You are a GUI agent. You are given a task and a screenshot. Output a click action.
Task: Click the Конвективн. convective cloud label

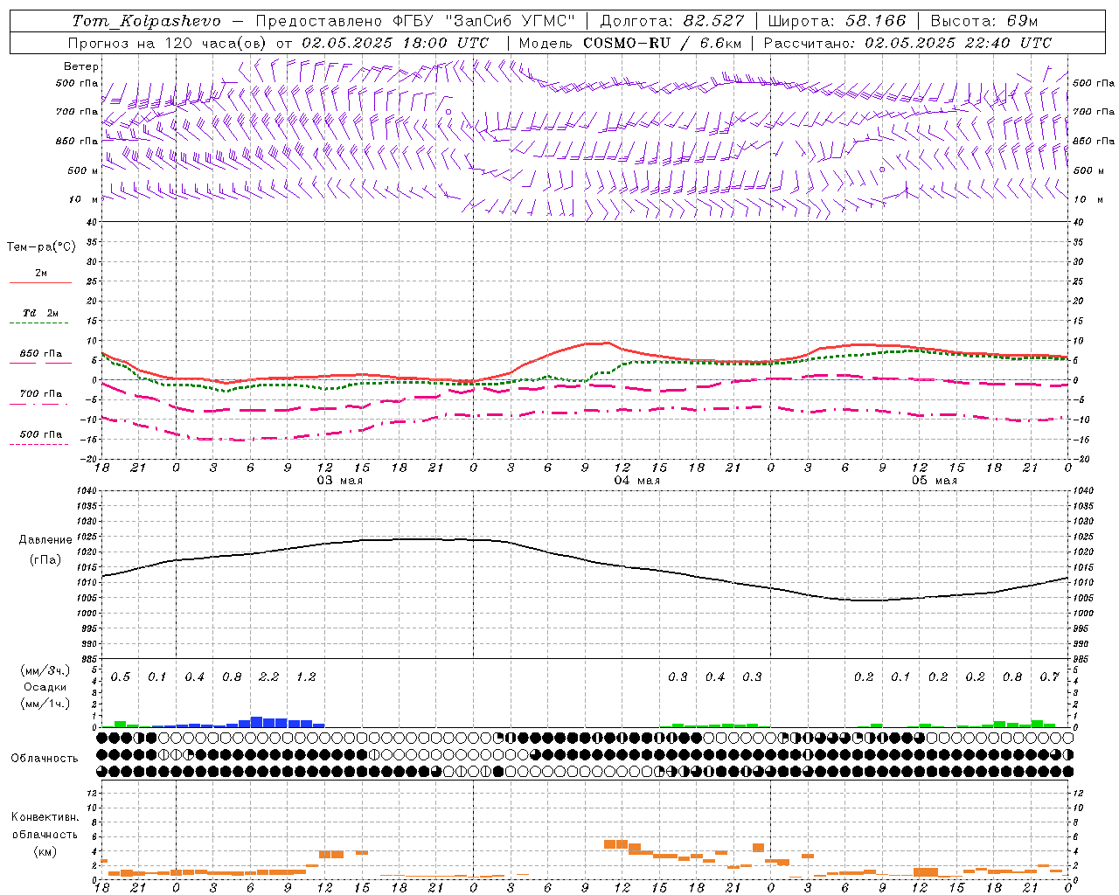pos(45,817)
